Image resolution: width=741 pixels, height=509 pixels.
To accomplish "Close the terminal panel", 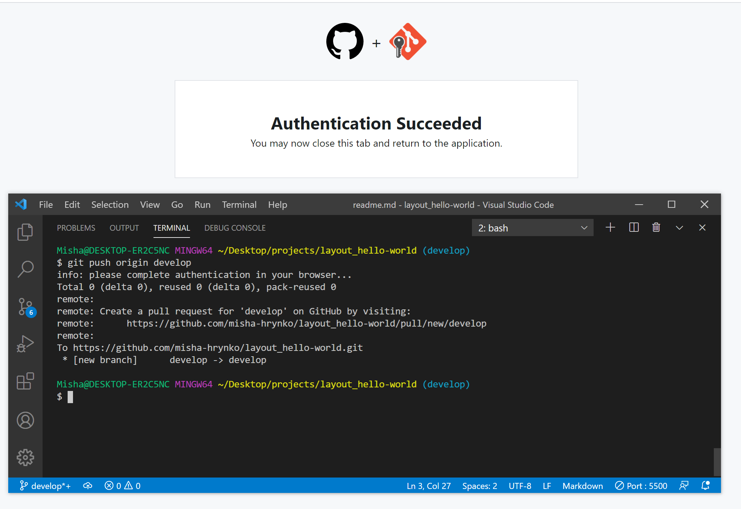I will pyautogui.click(x=702, y=227).
